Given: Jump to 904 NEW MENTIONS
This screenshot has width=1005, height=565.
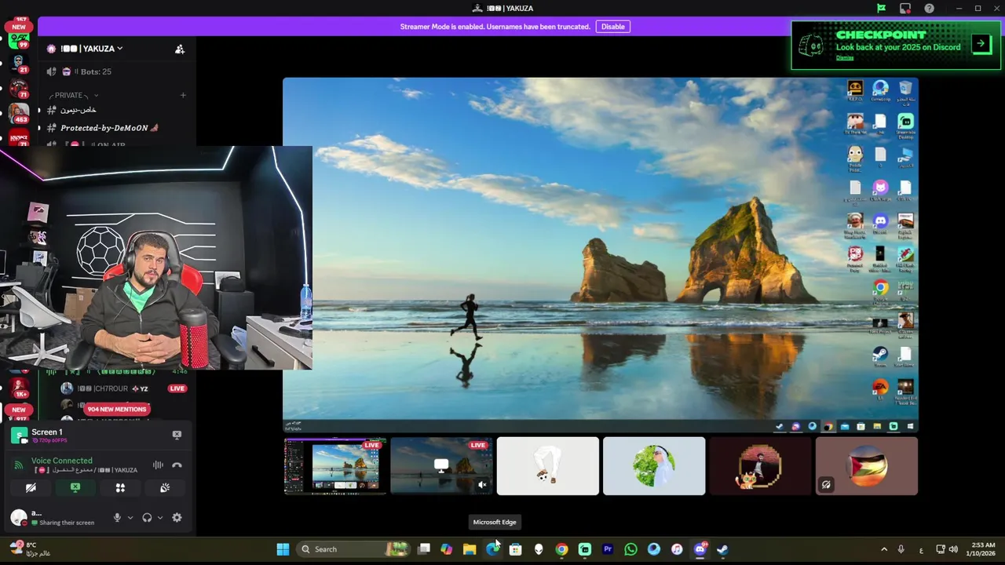Looking at the screenshot, I should [117, 409].
